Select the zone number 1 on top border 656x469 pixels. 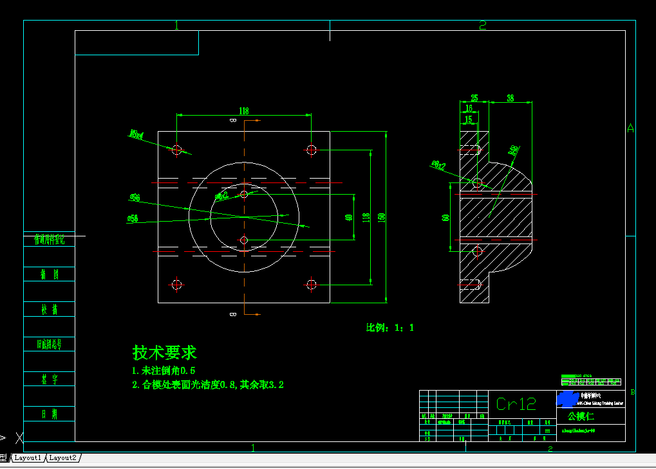click(176, 26)
